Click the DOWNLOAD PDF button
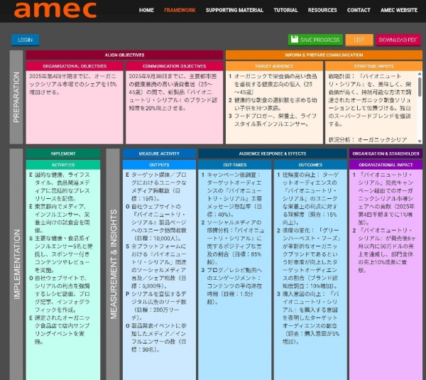This screenshot has height=380, width=426. point(398,40)
